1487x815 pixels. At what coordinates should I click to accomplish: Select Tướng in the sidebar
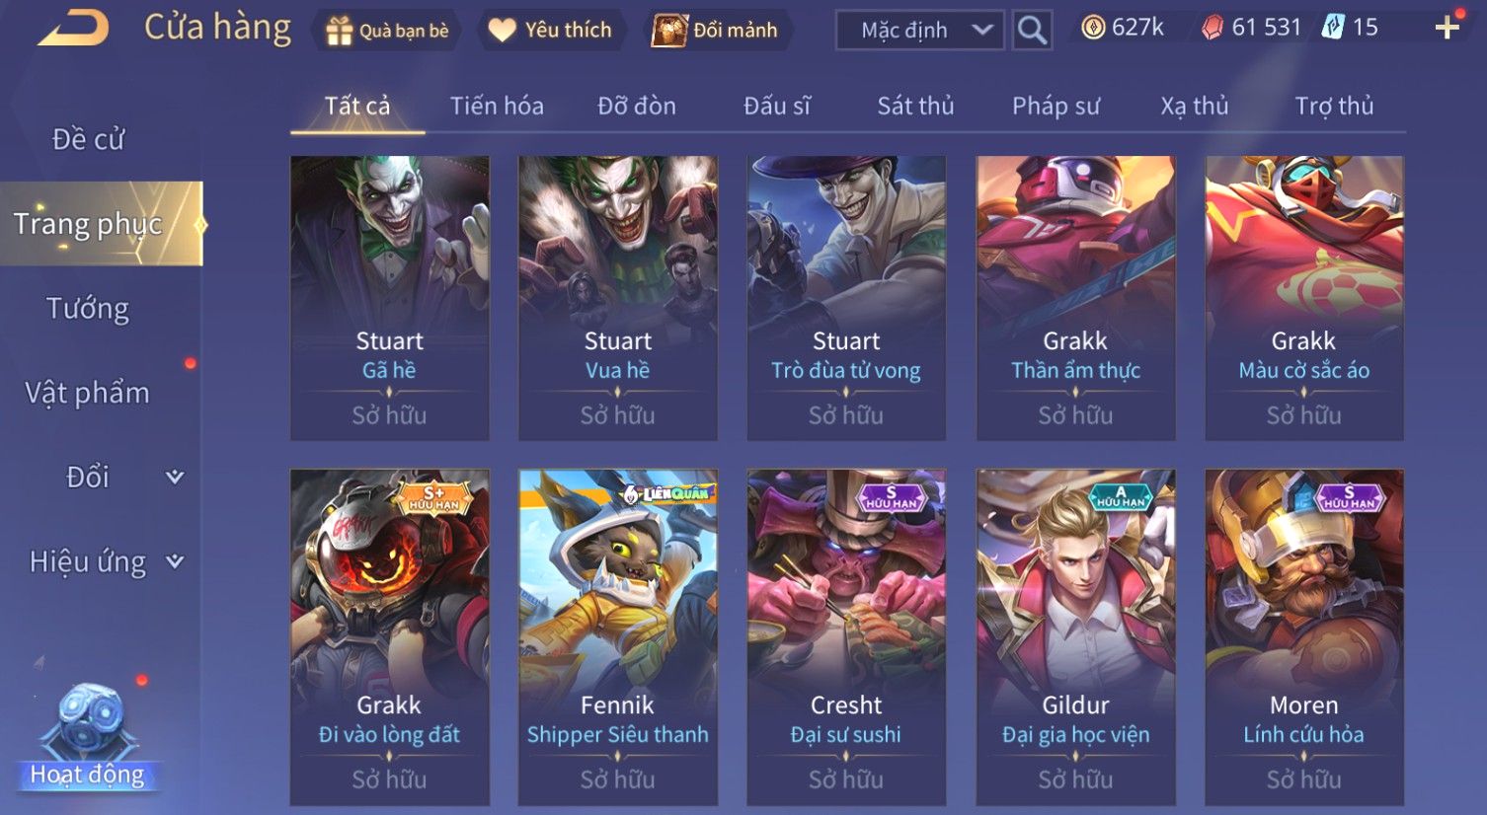click(x=88, y=309)
